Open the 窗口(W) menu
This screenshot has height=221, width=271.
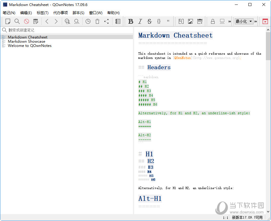pyautogui.click(x=96, y=13)
